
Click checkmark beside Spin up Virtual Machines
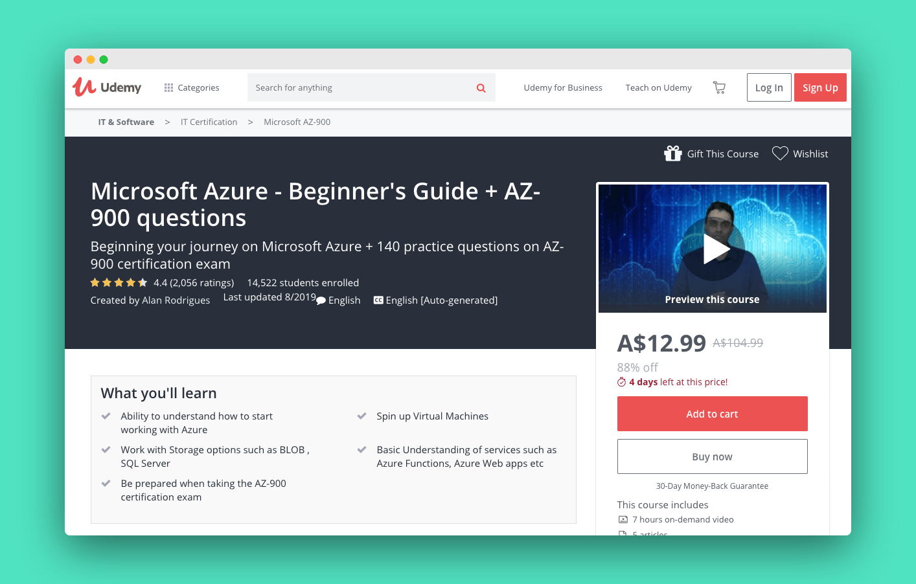[x=361, y=416]
